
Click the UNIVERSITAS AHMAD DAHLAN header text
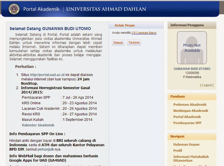click(106, 9)
